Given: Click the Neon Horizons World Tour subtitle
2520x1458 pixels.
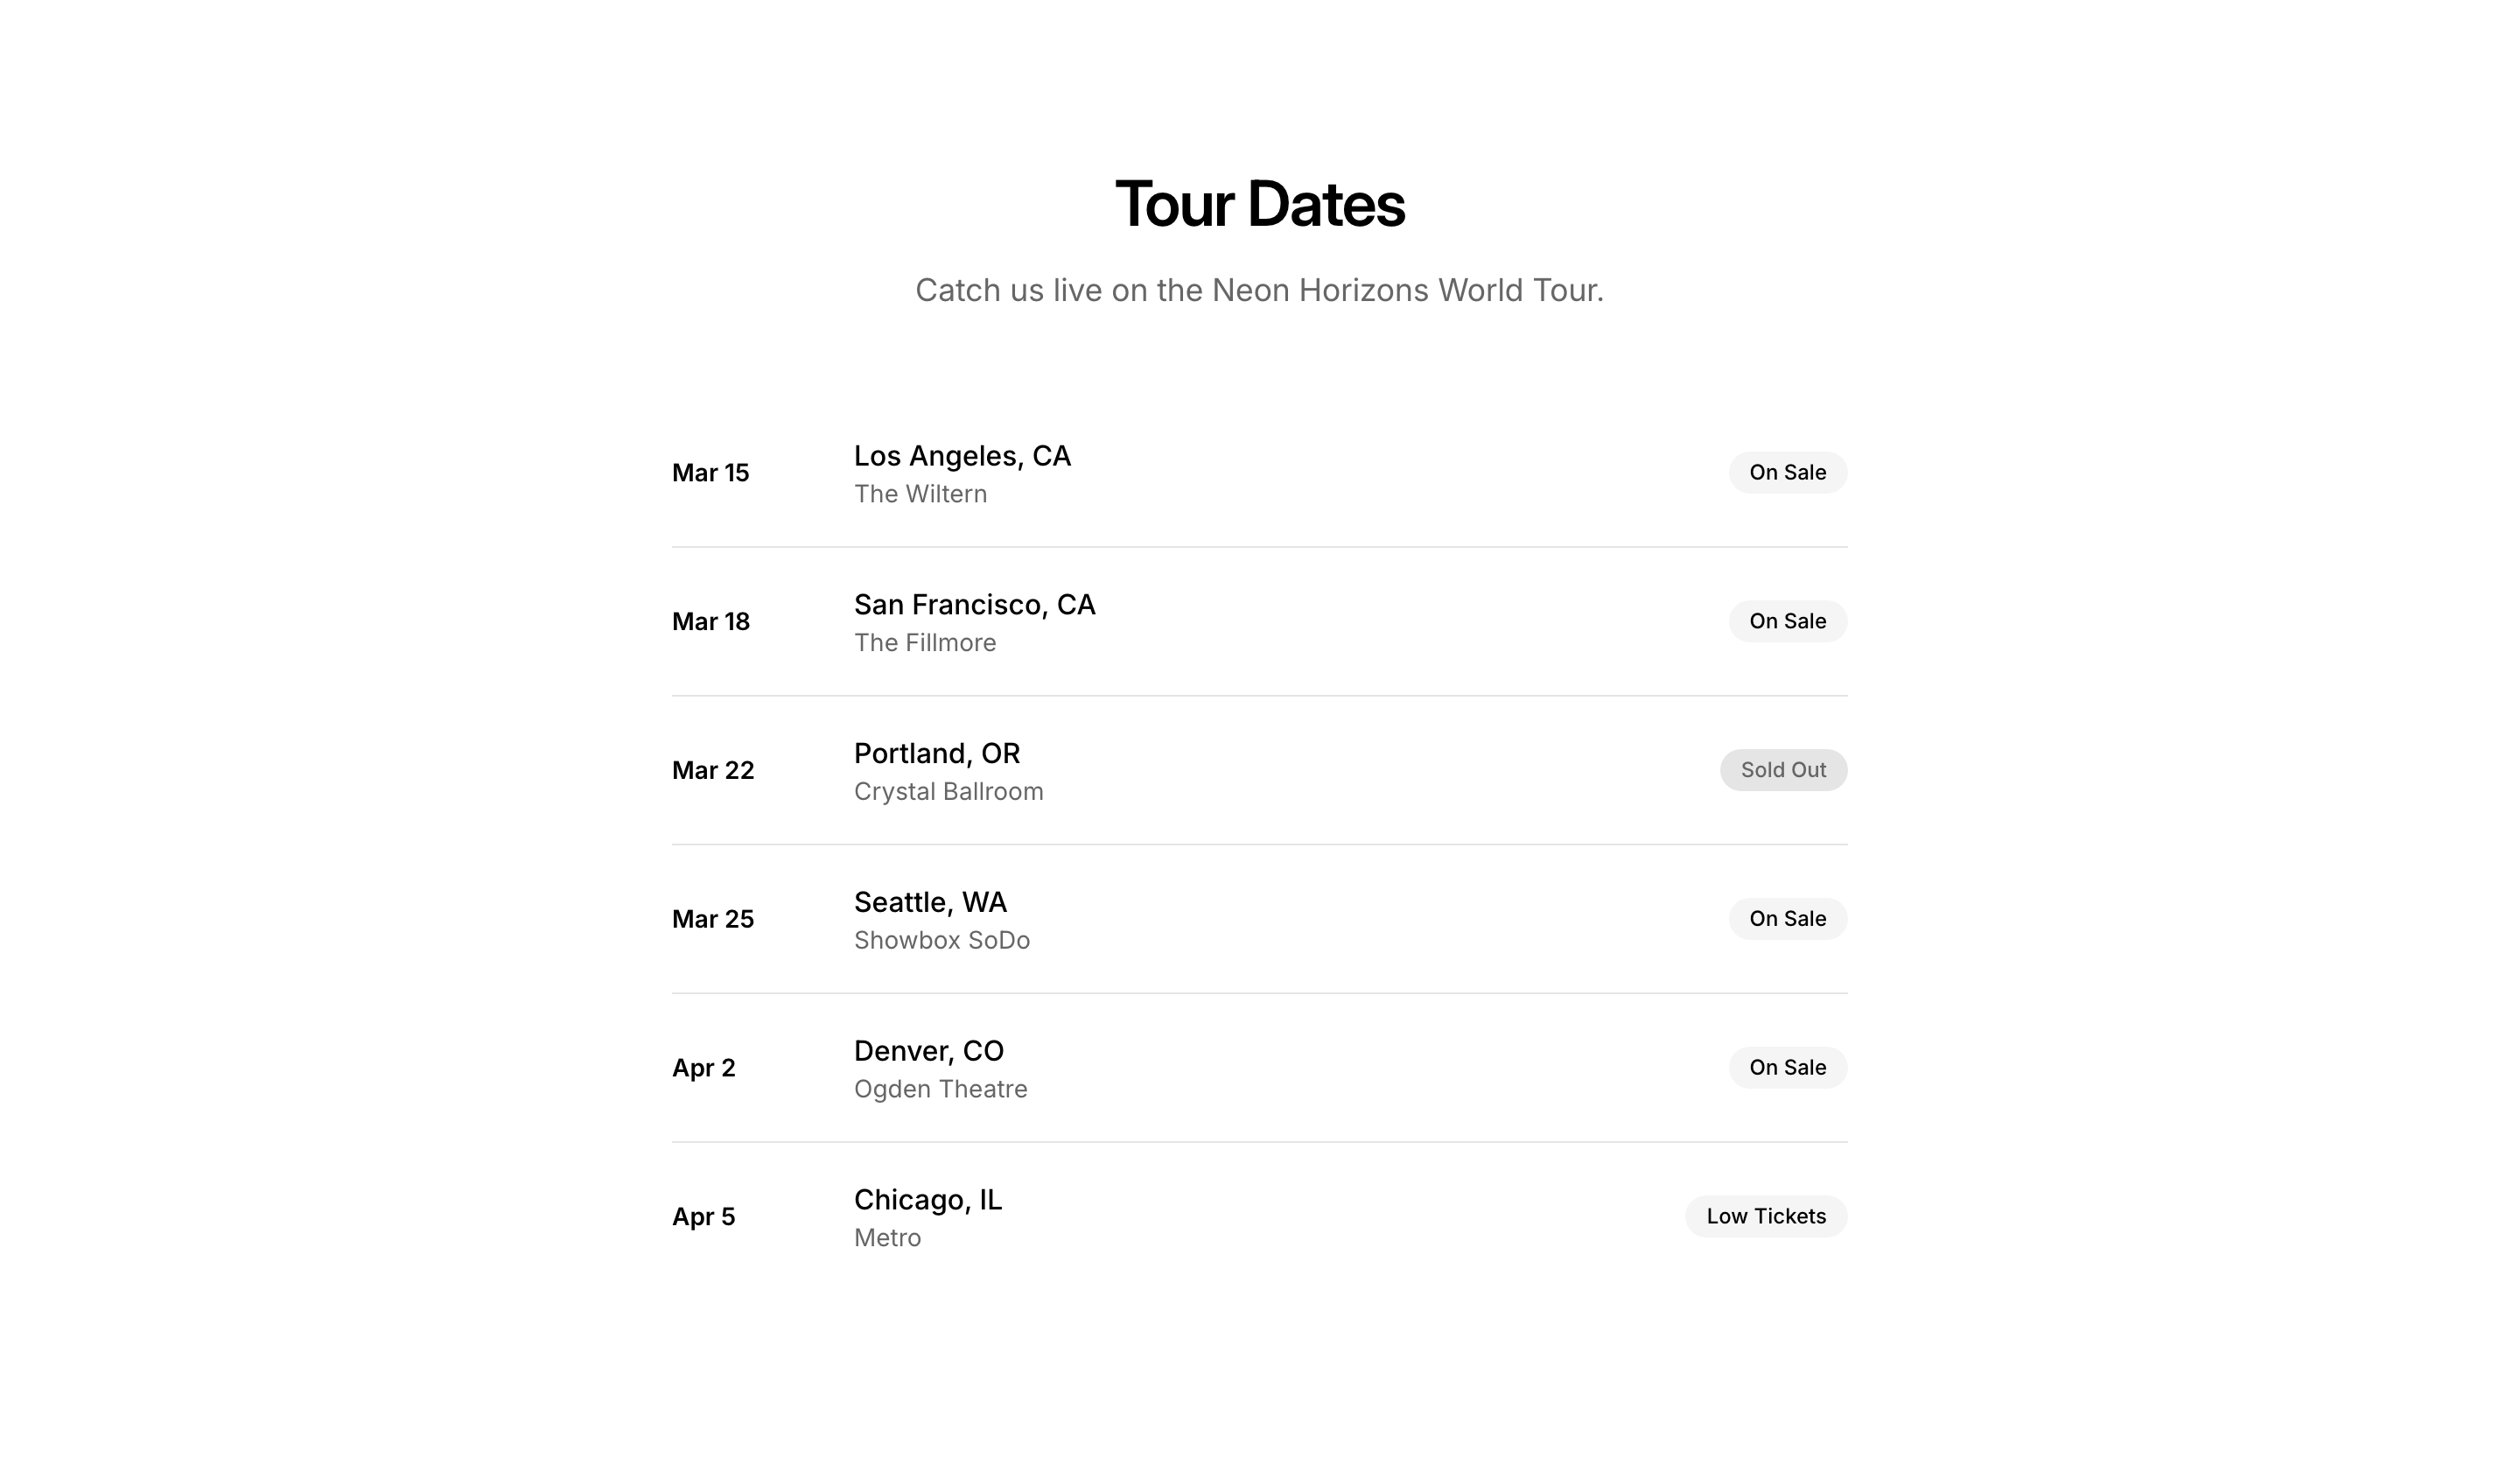Looking at the screenshot, I should (1259, 290).
